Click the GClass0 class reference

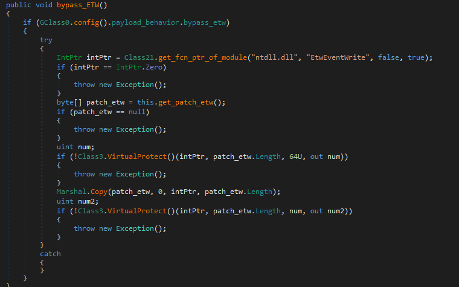click(x=54, y=22)
